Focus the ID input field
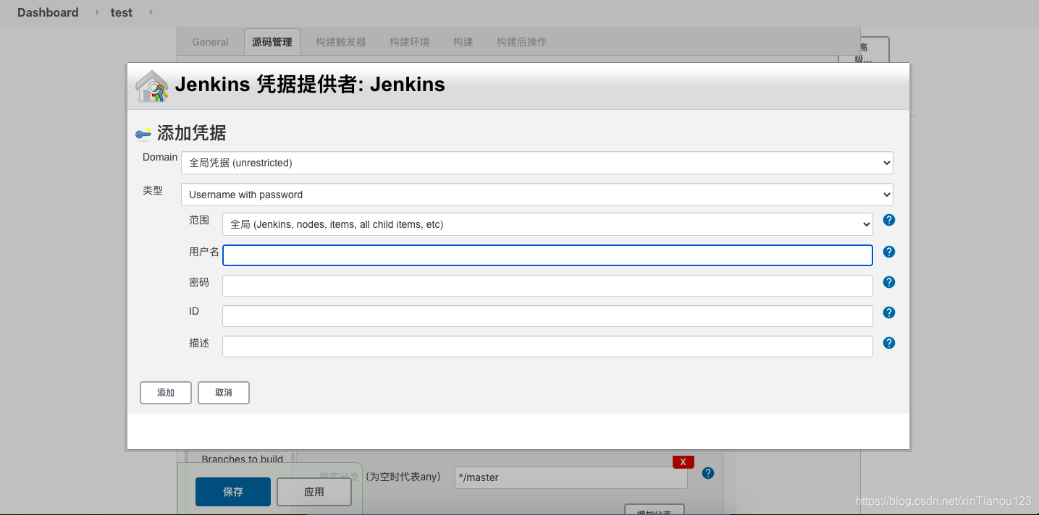Image resolution: width=1039 pixels, height=515 pixels. point(547,316)
